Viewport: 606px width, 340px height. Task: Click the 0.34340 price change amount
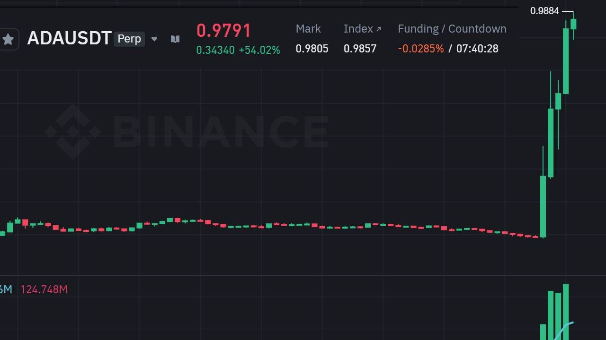pos(215,50)
